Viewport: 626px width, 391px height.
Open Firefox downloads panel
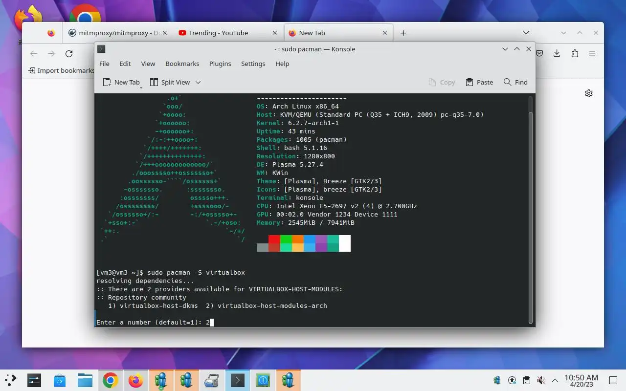(x=557, y=54)
